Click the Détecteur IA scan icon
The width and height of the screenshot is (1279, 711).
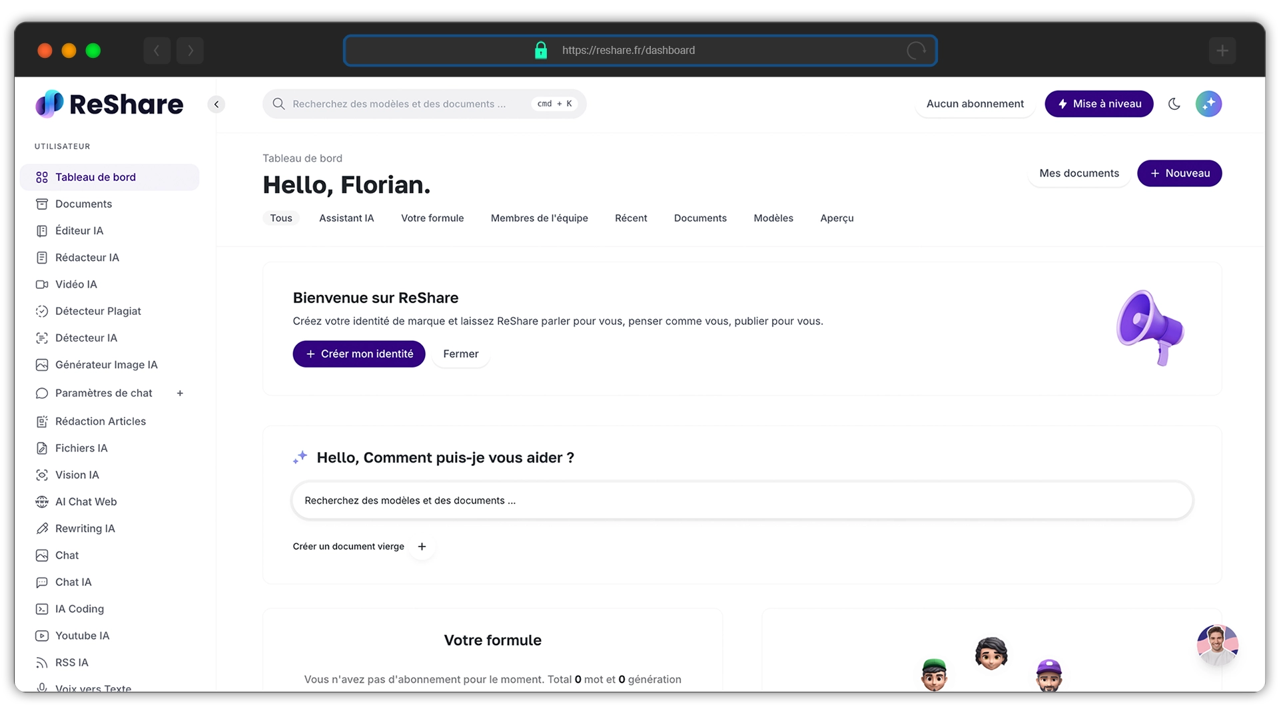pos(42,338)
